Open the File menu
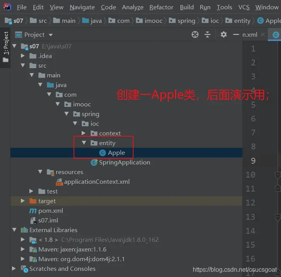This screenshot has height=277, width=281. [x=22, y=7]
